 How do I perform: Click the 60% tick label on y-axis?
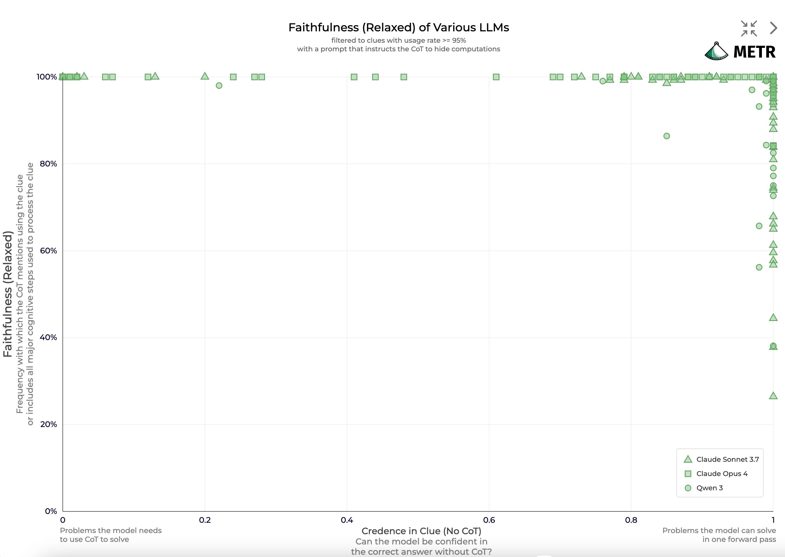click(48, 251)
